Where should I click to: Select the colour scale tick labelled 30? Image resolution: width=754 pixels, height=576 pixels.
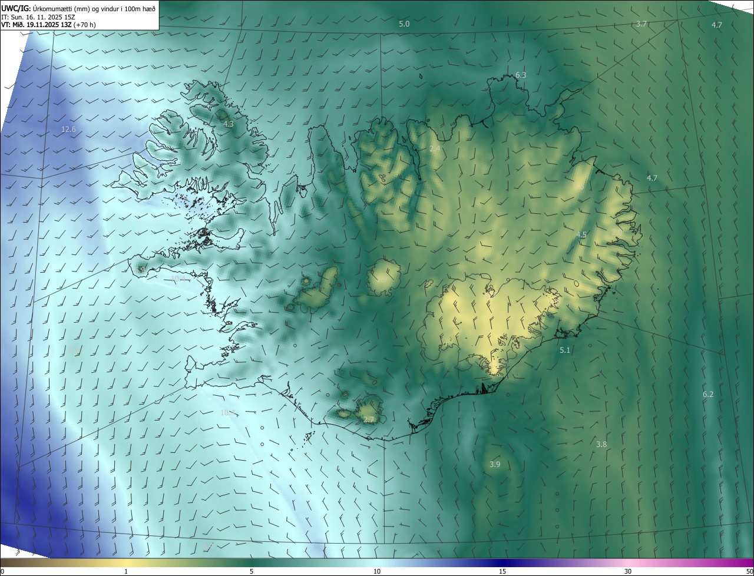coord(628,571)
